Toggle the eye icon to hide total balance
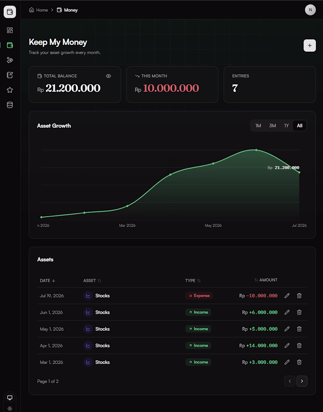This screenshot has width=323, height=412. click(x=108, y=76)
